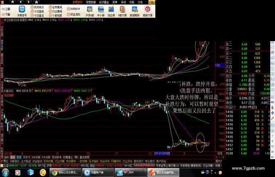This screenshot has height=177, width=275.
Task: Navigate back with the left arrow
Action: [x=20, y=2]
